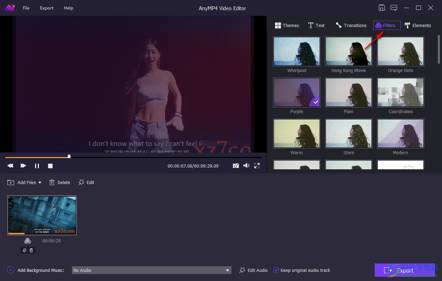442x281 pixels.
Task: Apply the Plain filter
Action: tap(349, 92)
